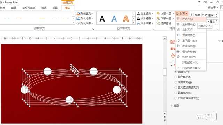Open the format pane options arrow
This screenshot has height=125, width=223.
219,41
